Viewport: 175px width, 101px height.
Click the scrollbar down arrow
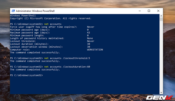pyautogui.click(x=161, y=93)
